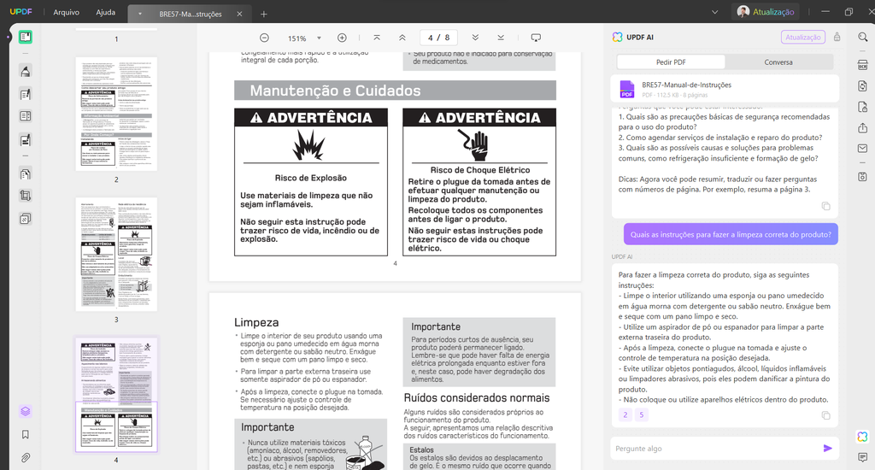875x470 pixels.
Task: Send the file by email icon
Action: click(x=863, y=149)
